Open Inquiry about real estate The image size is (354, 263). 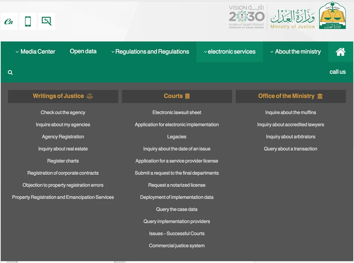[63, 149]
